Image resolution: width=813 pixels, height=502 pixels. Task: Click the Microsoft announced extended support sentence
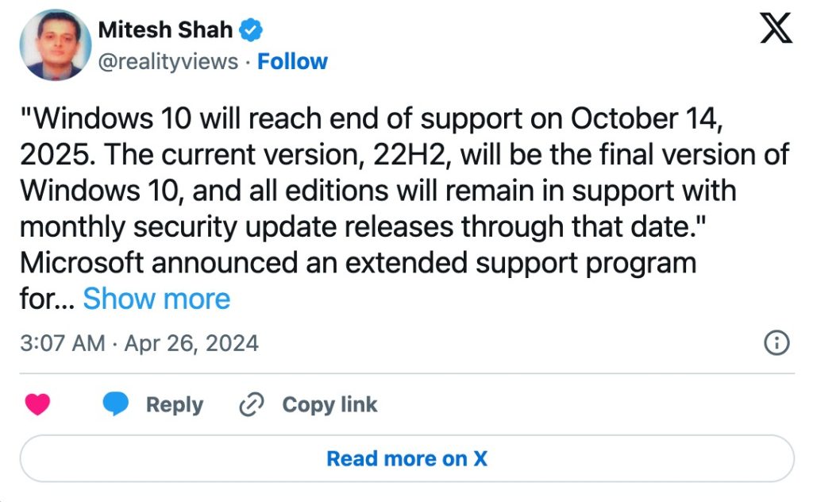point(358,263)
